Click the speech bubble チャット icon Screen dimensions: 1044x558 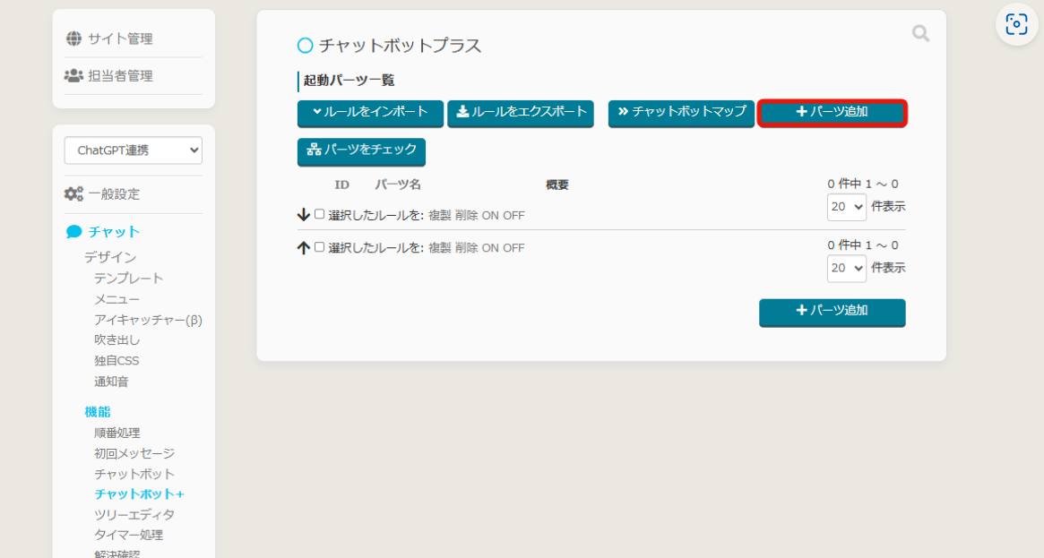click(74, 232)
